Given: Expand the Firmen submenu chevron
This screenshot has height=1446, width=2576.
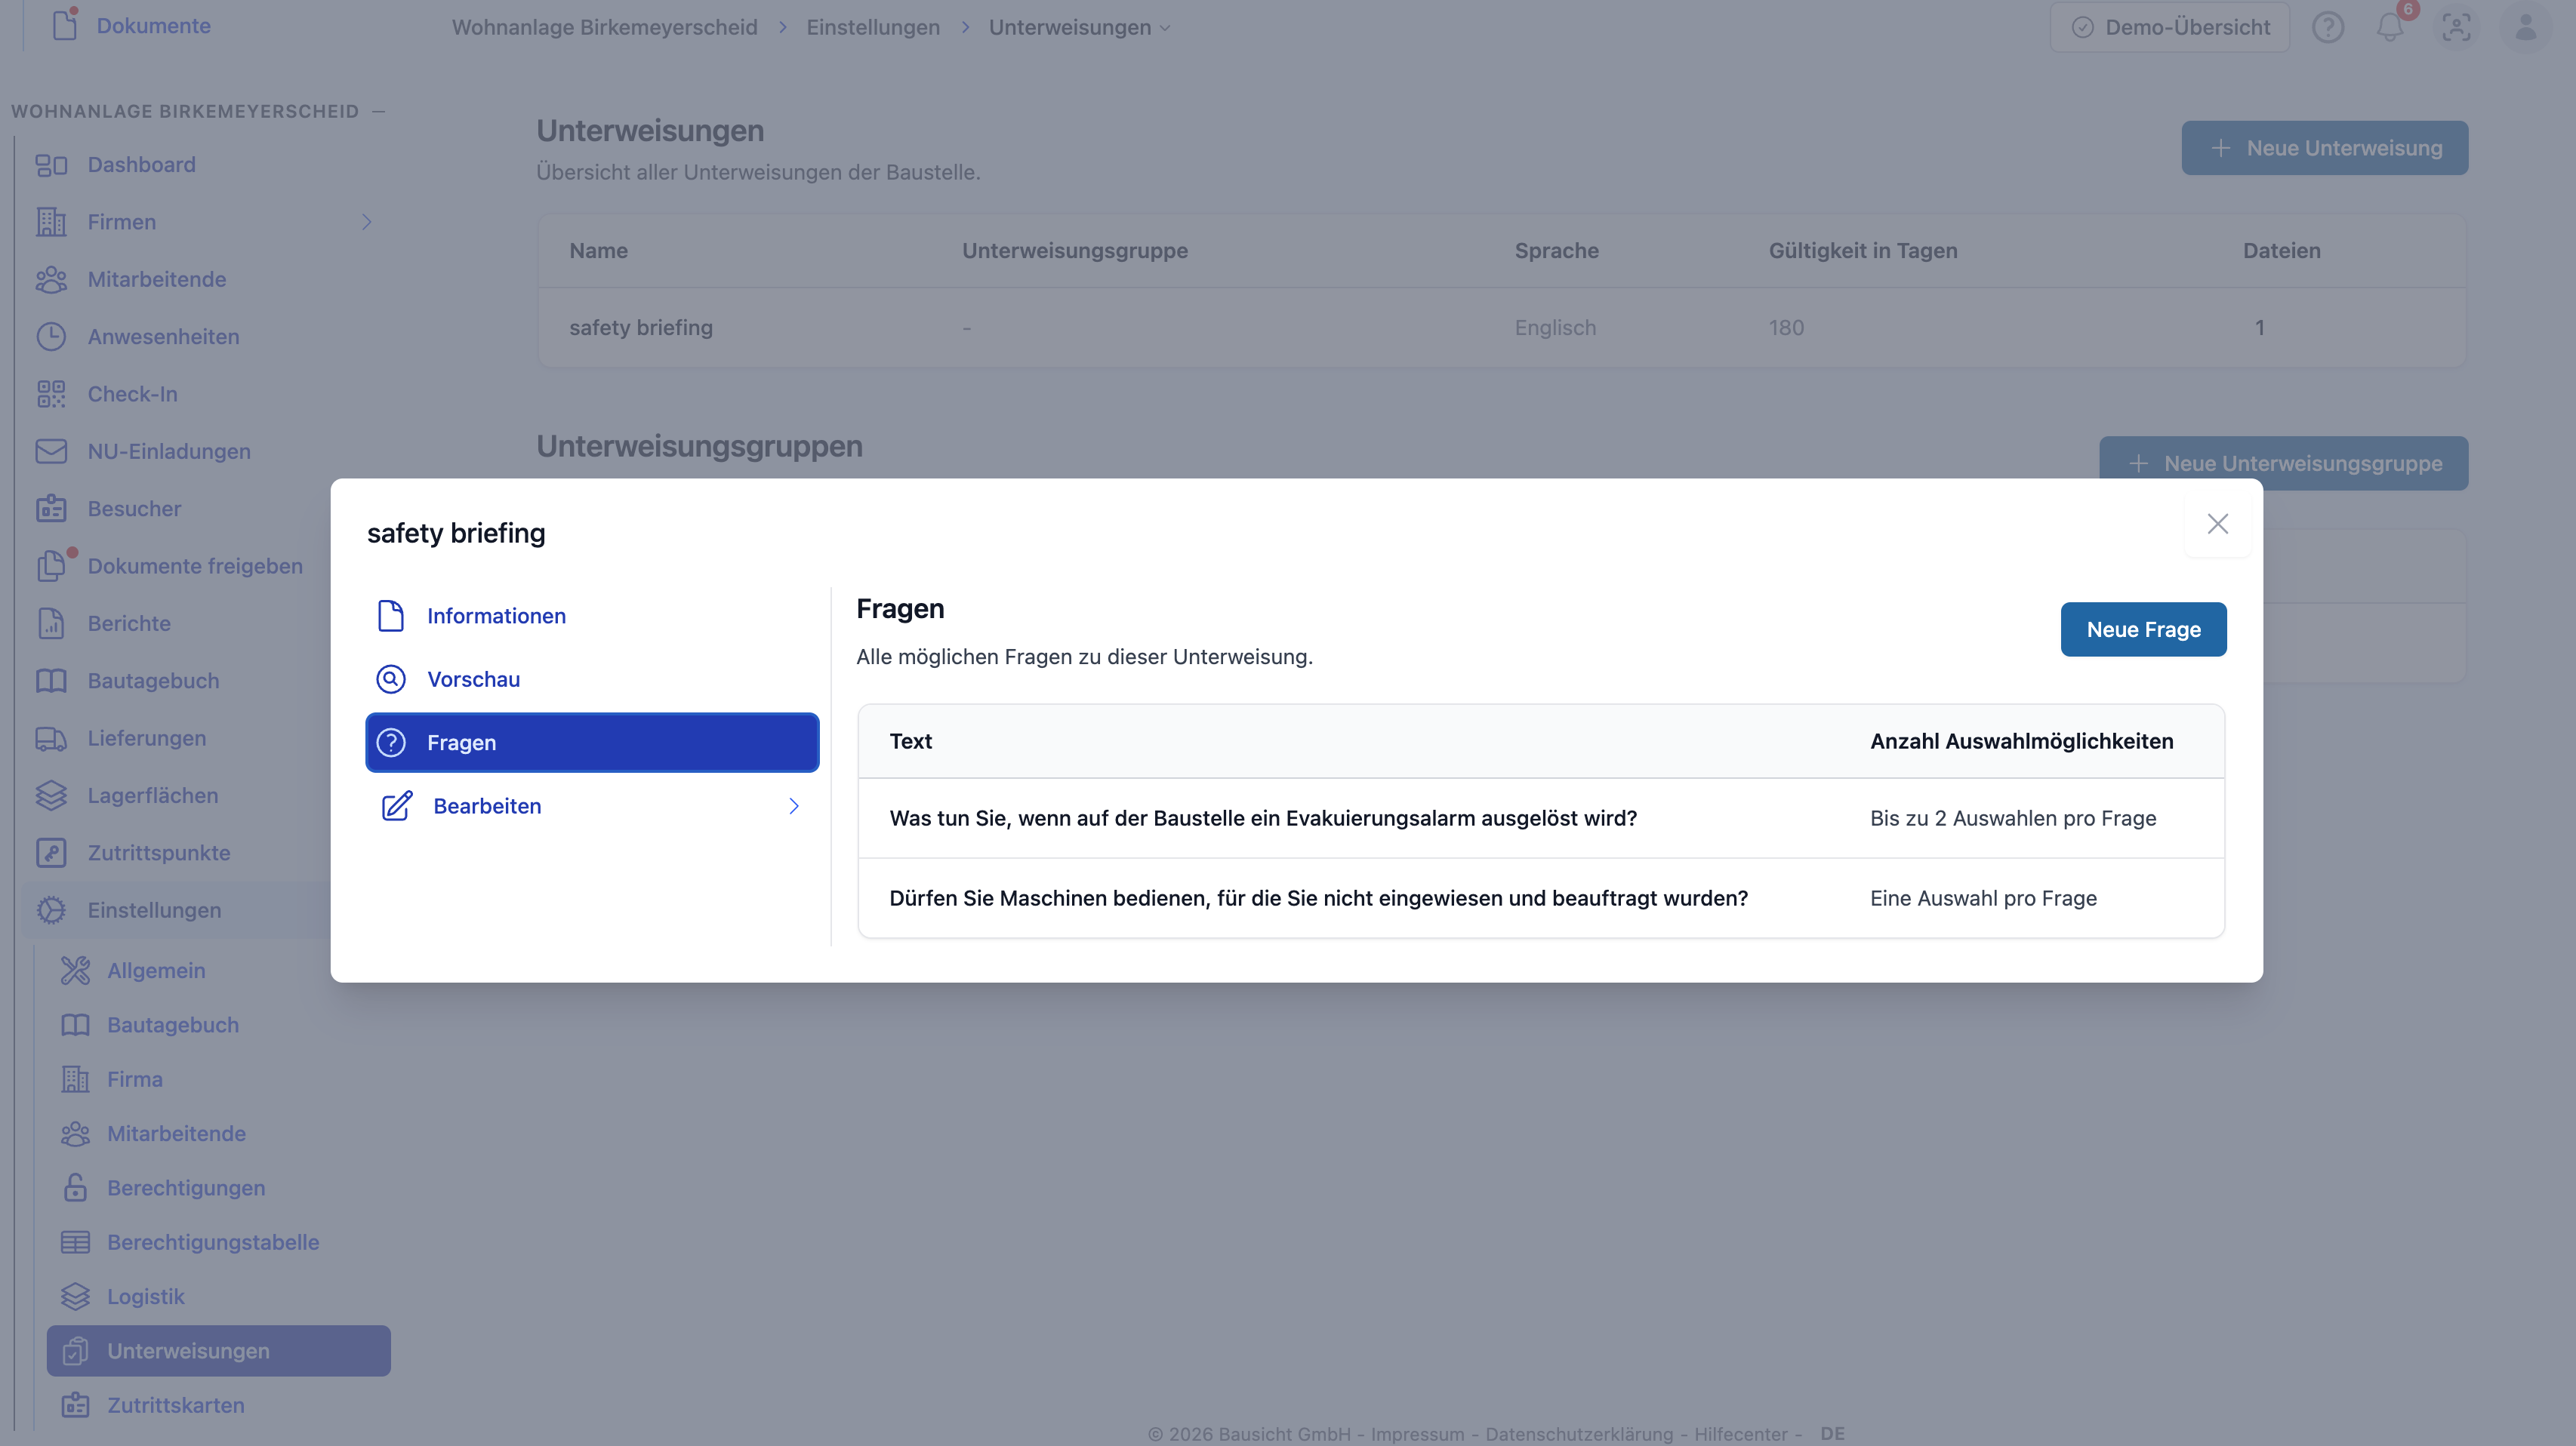Looking at the screenshot, I should point(367,222).
